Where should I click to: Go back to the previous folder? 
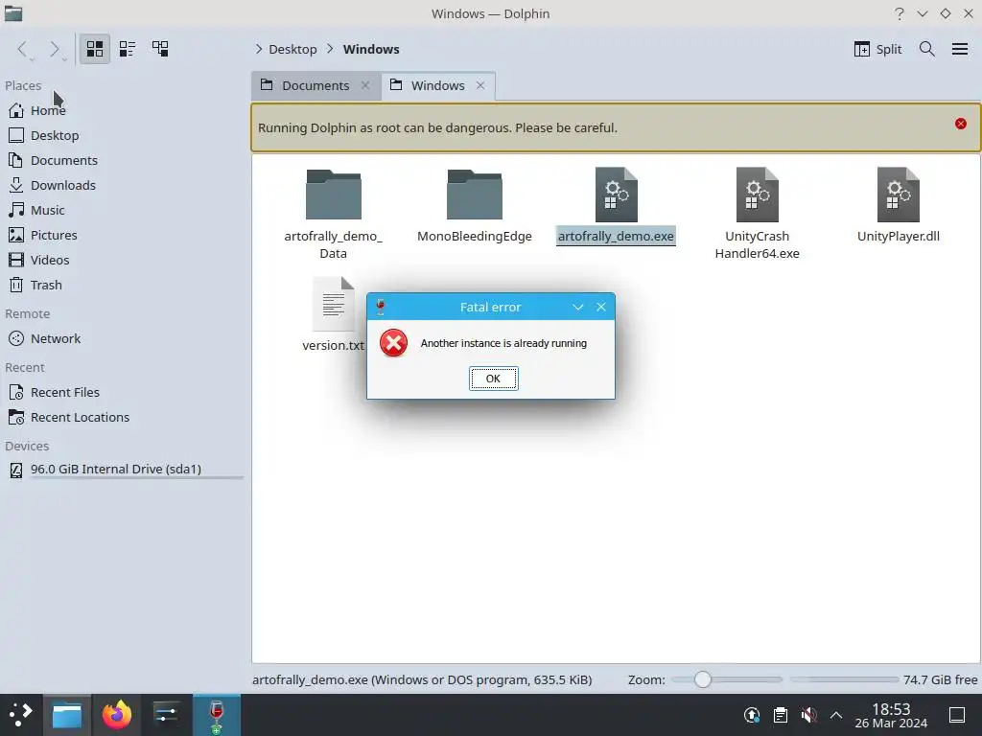coord(23,49)
